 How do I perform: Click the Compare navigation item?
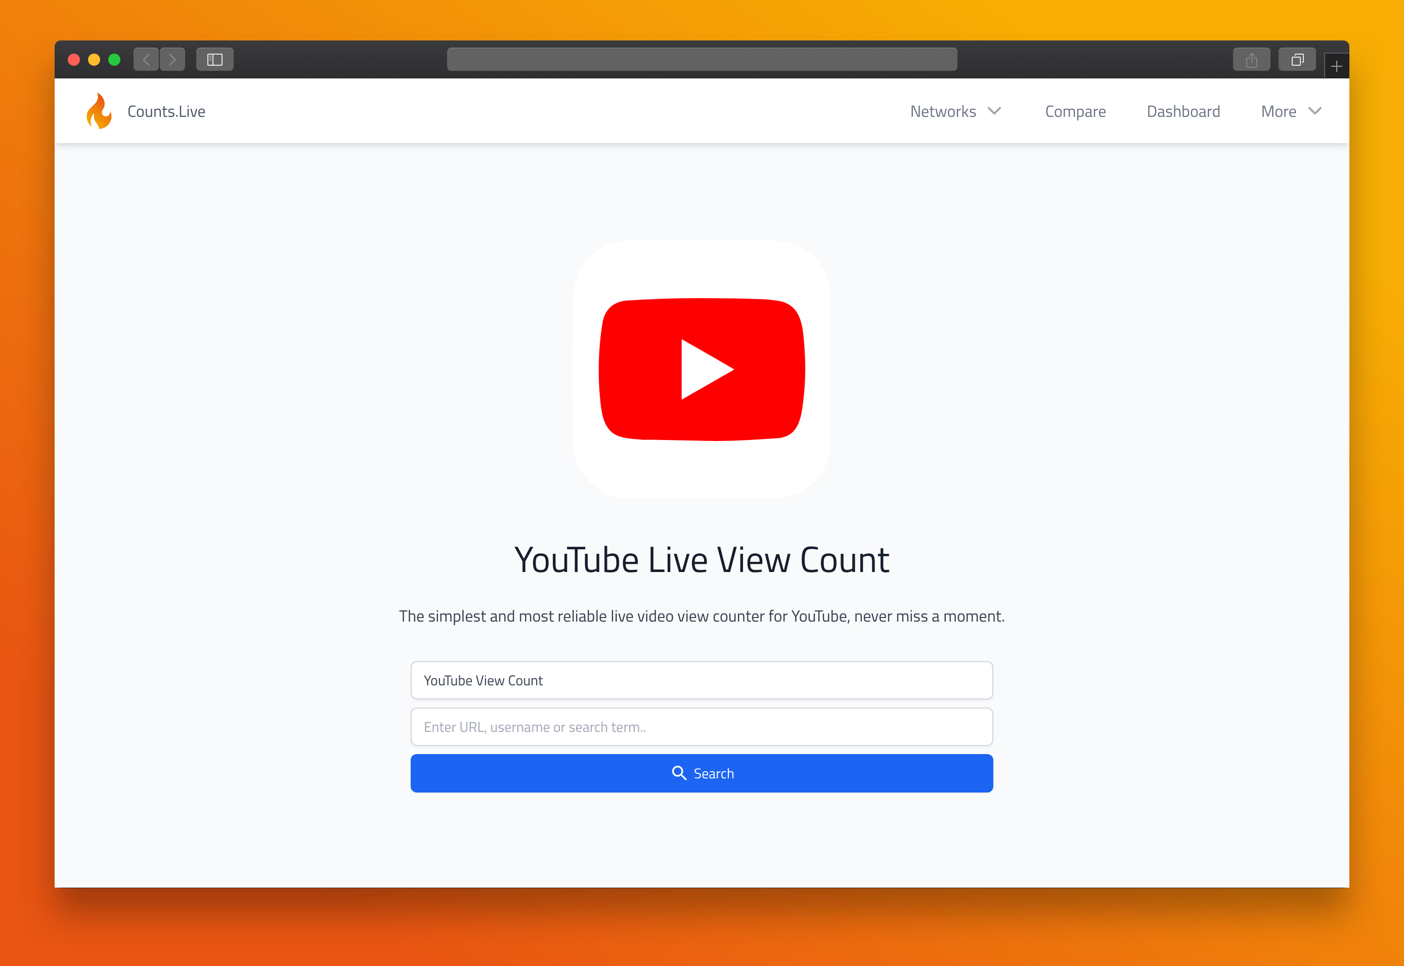point(1075,111)
